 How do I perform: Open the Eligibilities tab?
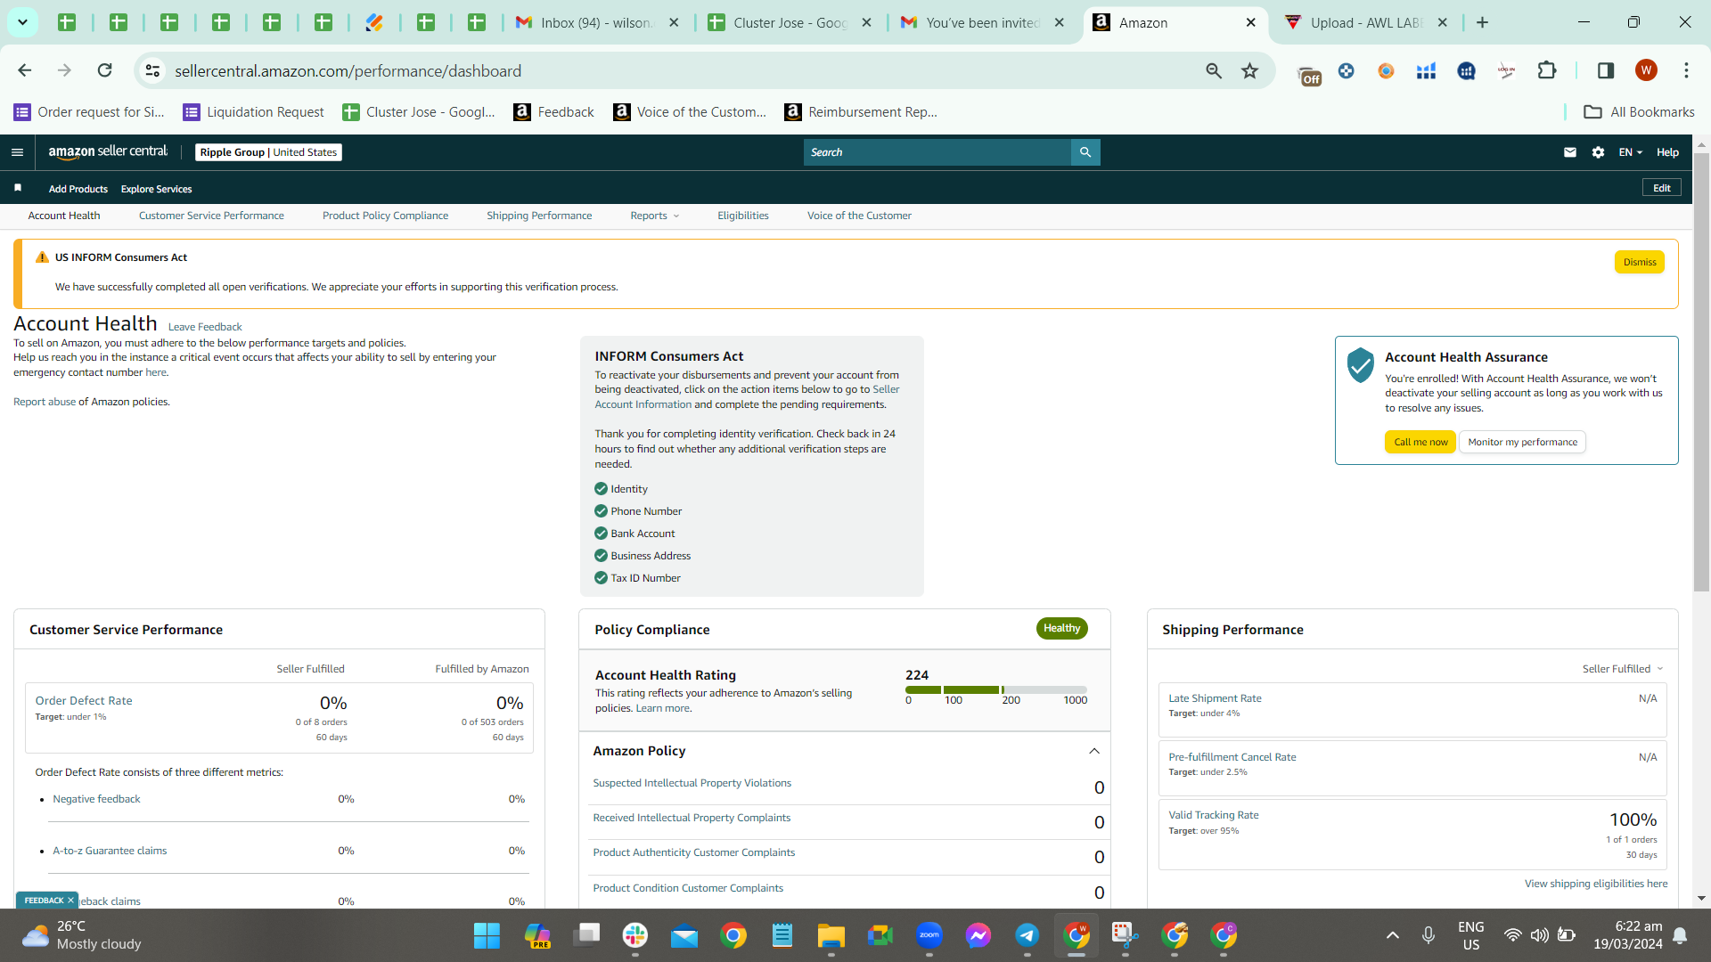[x=743, y=216]
